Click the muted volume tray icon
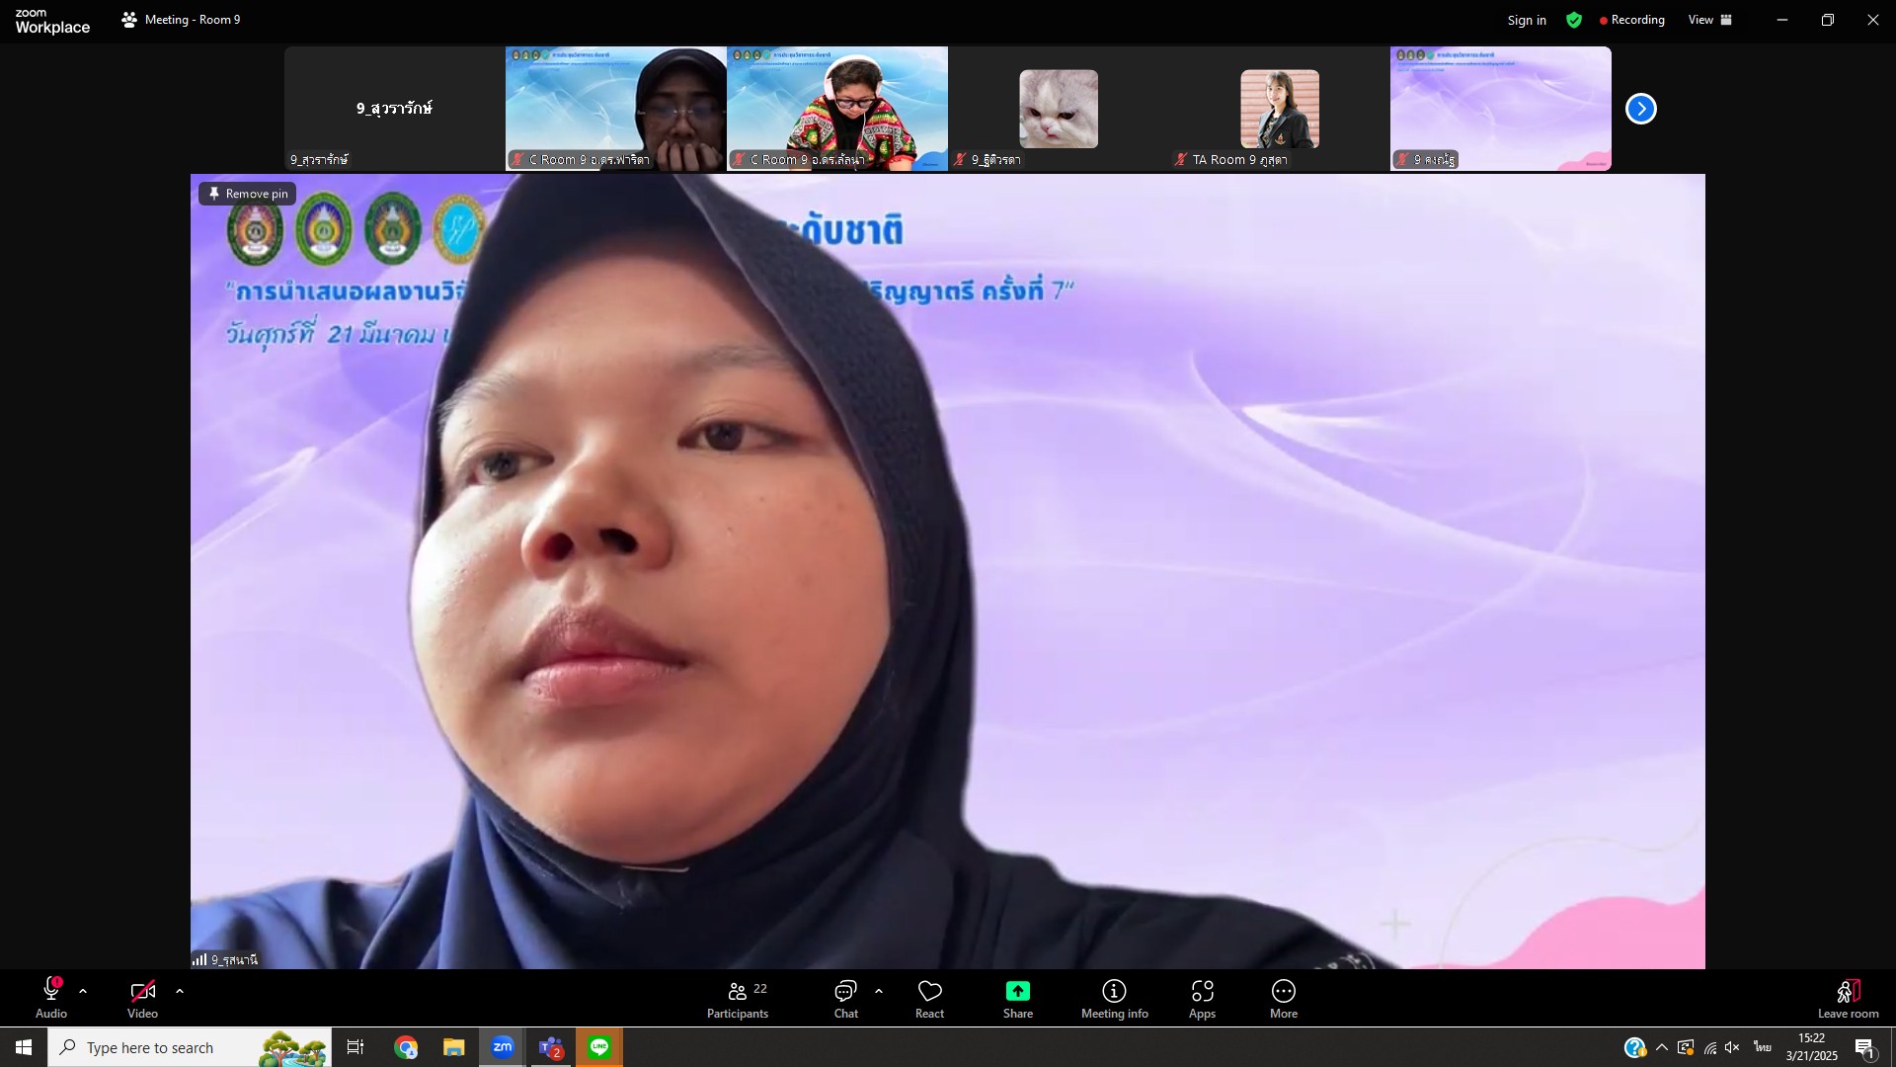Image resolution: width=1896 pixels, height=1067 pixels. coord(1733,1047)
